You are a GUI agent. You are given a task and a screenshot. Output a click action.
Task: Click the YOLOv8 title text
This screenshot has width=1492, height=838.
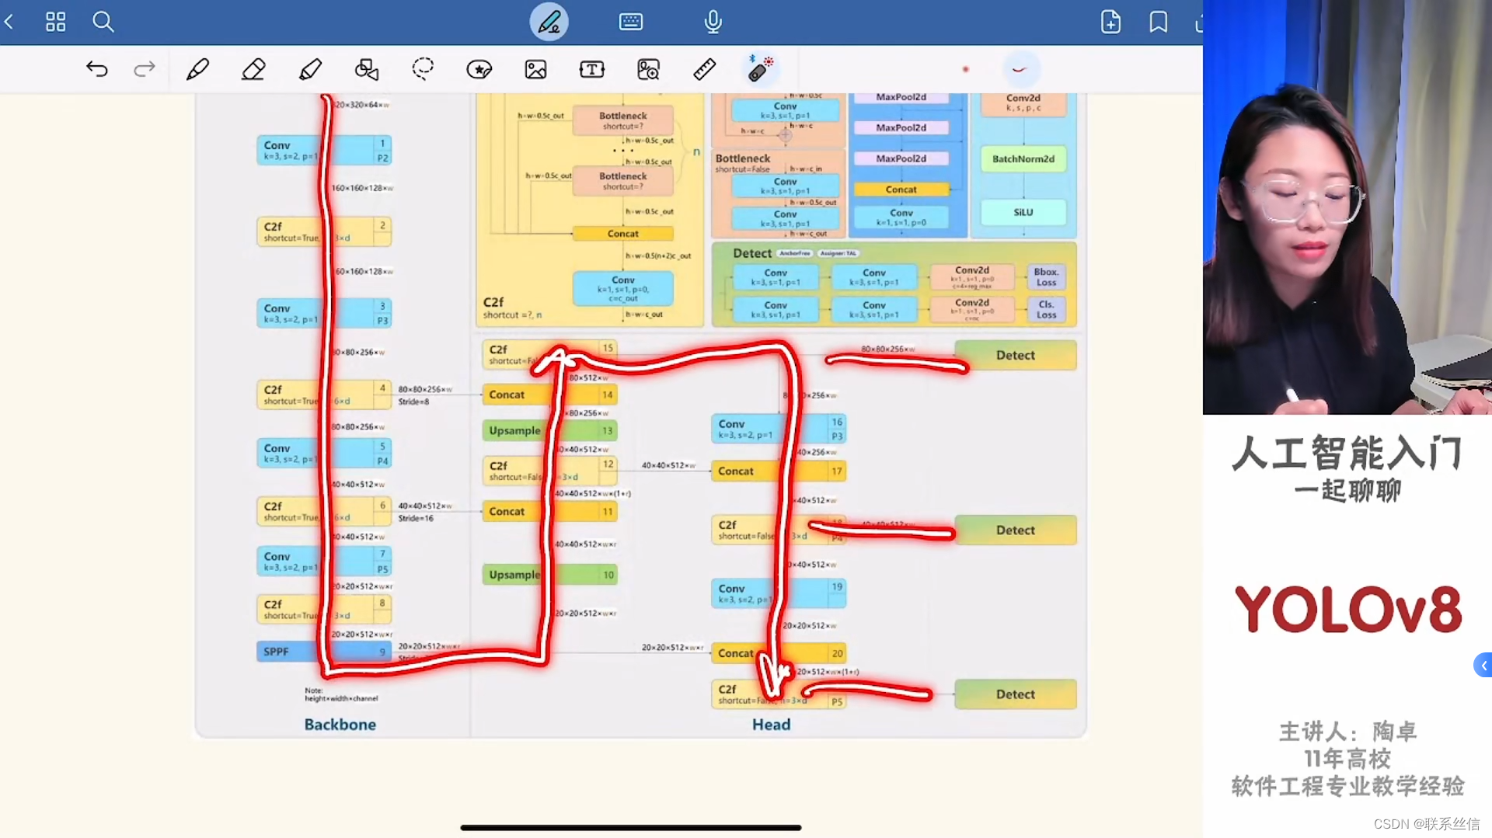point(1348,610)
